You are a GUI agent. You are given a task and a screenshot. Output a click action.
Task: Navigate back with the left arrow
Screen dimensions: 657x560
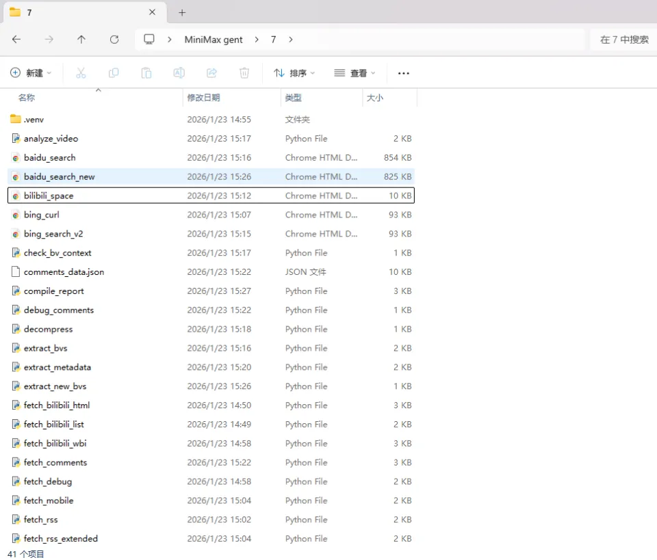click(16, 40)
